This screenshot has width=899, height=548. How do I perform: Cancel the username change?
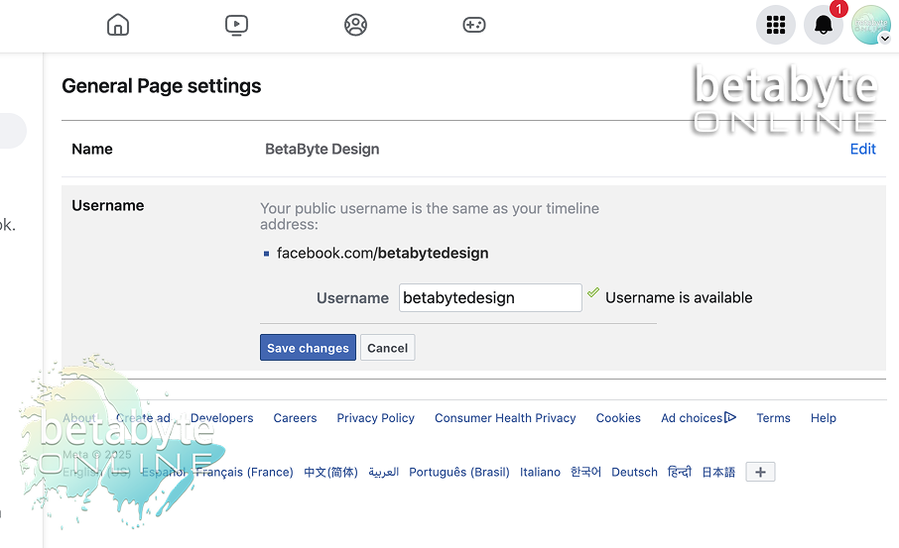(x=387, y=348)
